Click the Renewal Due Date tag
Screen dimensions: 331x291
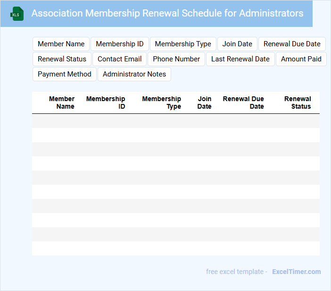coord(292,44)
